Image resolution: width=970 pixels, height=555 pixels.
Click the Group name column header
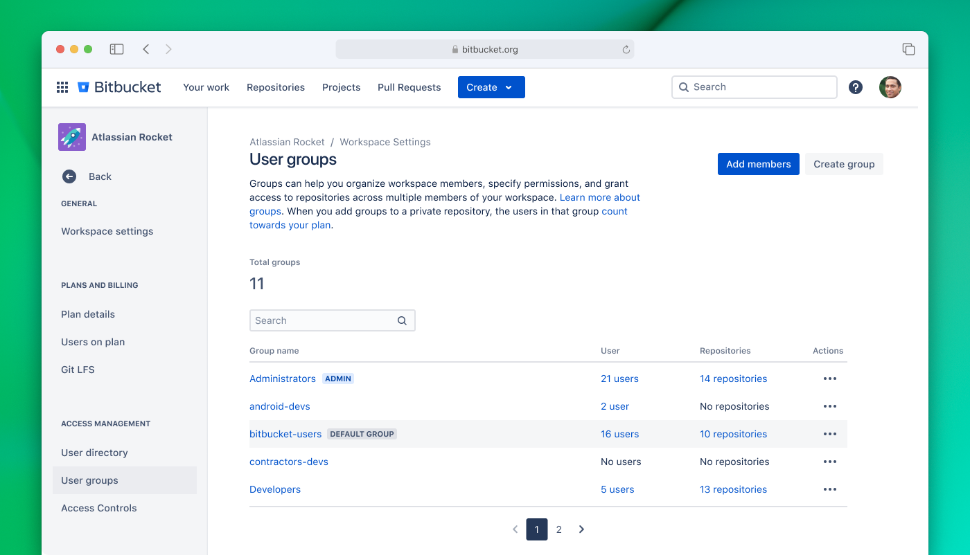(x=274, y=351)
